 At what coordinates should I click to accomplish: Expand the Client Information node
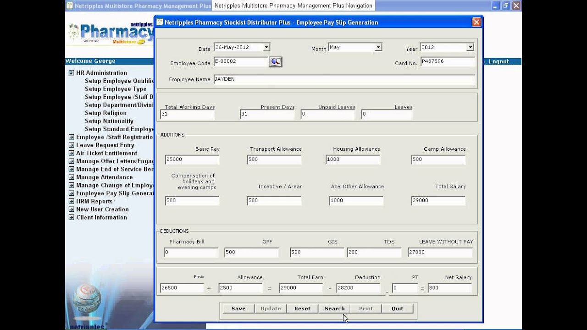(x=71, y=217)
